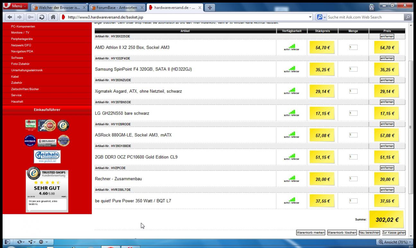416x248 pixels.
Task: Click the Ask.com web search field
Action: coord(366,17)
